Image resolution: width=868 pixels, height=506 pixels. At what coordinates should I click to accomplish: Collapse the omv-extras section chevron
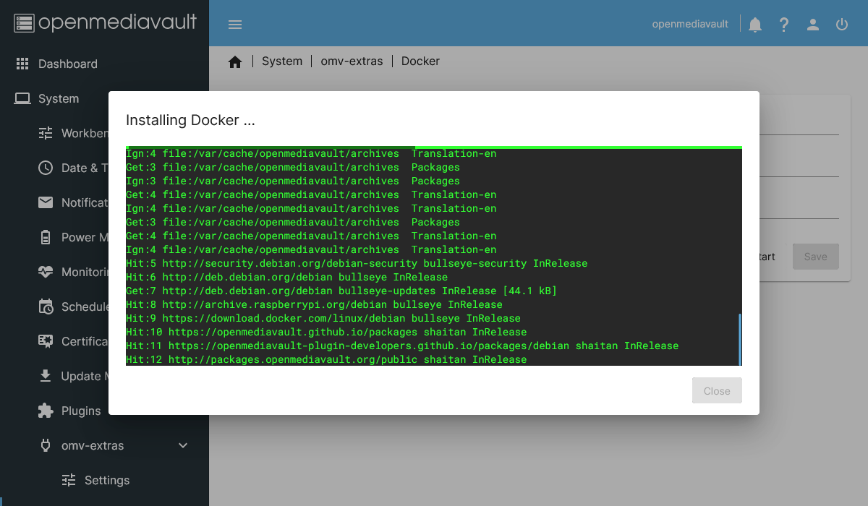click(x=183, y=445)
